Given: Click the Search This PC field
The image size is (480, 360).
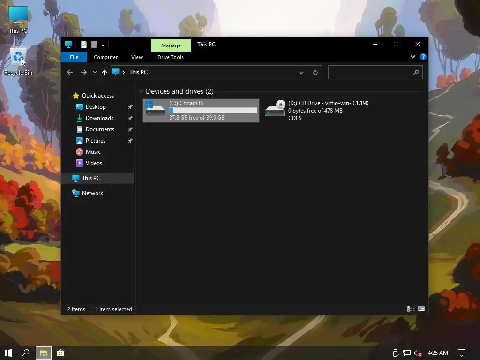Looking at the screenshot, I should click(x=375, y=73).
